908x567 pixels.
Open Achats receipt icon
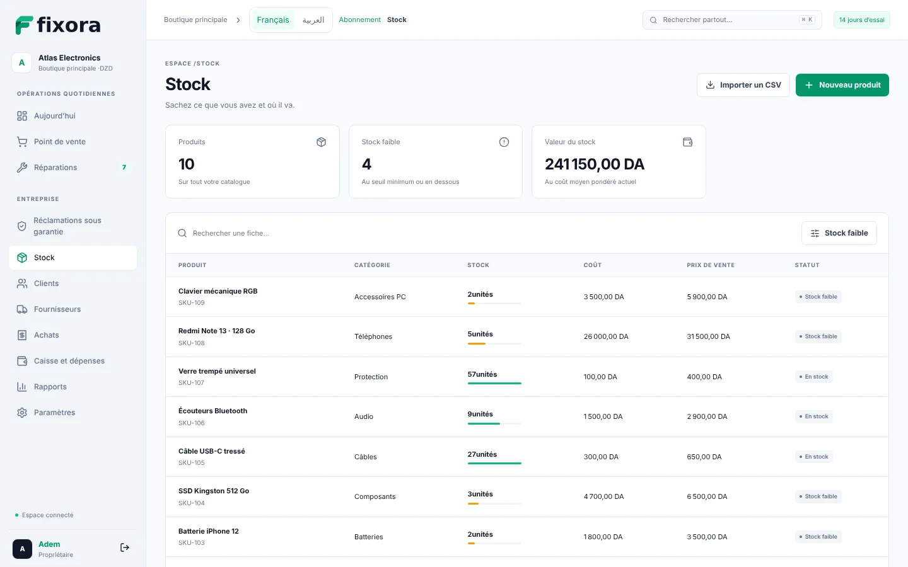coord(22,335)
